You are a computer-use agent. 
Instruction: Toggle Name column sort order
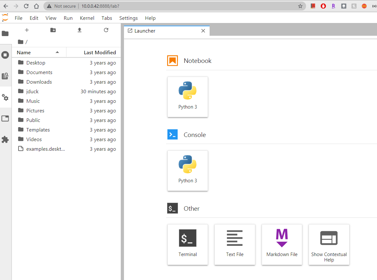23,52
